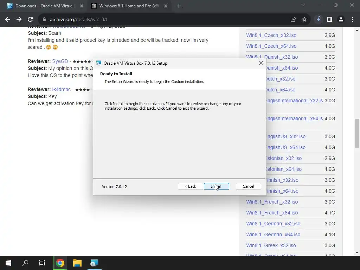Open Chrome downloads icon in toolbar
Image resolution: width=360 pixels, height=270 pixels.
pyautogui.click(x=319, y=20)
